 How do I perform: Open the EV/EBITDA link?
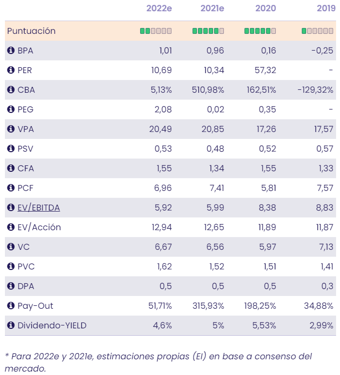click(39, 208)
